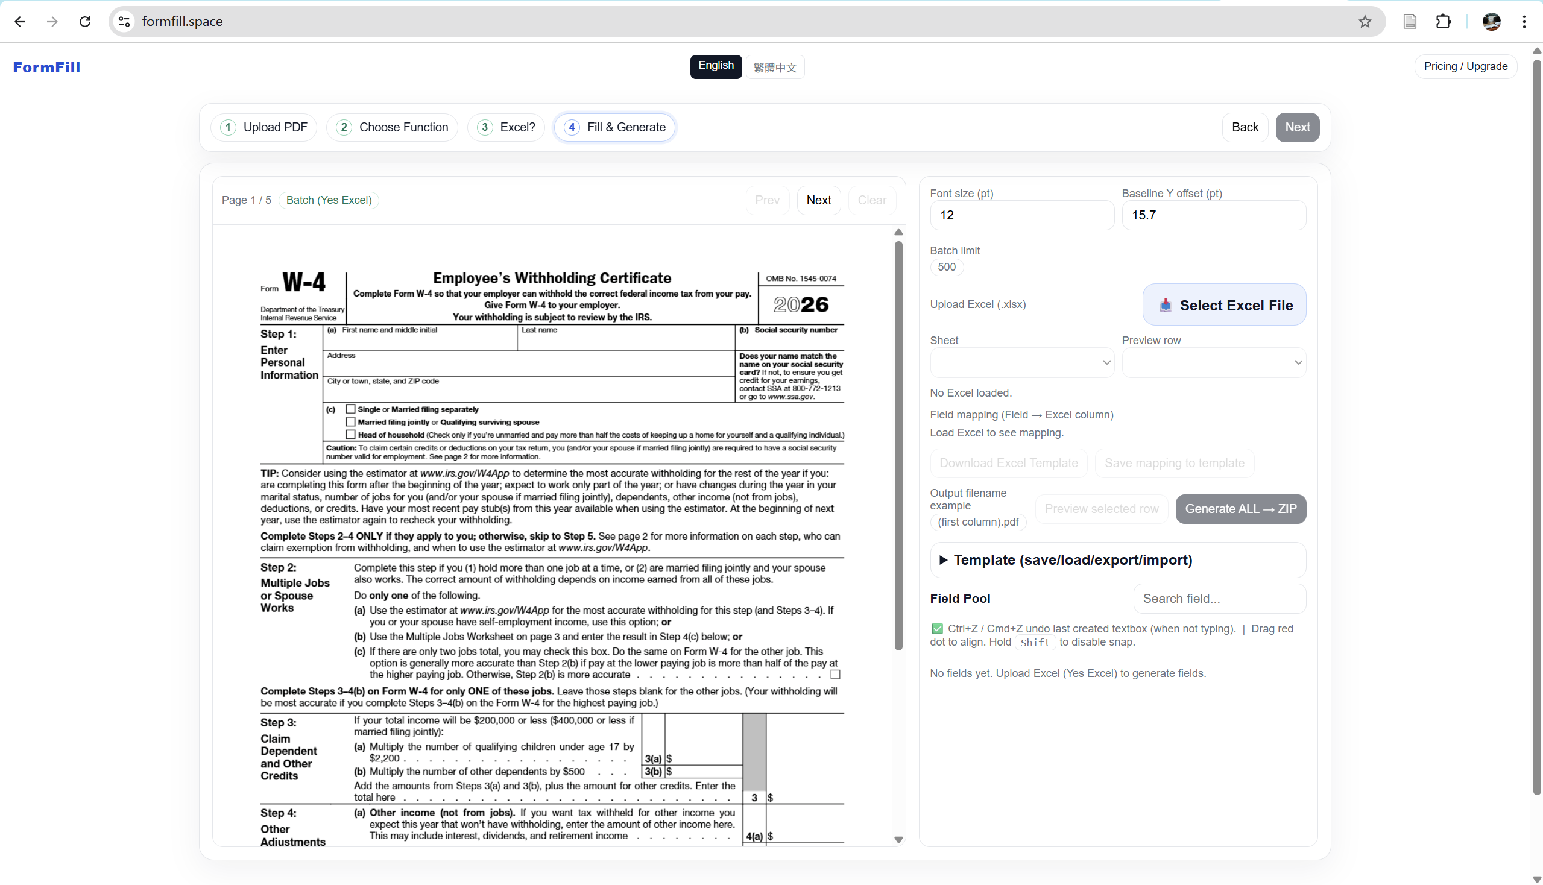Open the side panel document icon
This screenshot has height=885, width=1543.
1410,21
